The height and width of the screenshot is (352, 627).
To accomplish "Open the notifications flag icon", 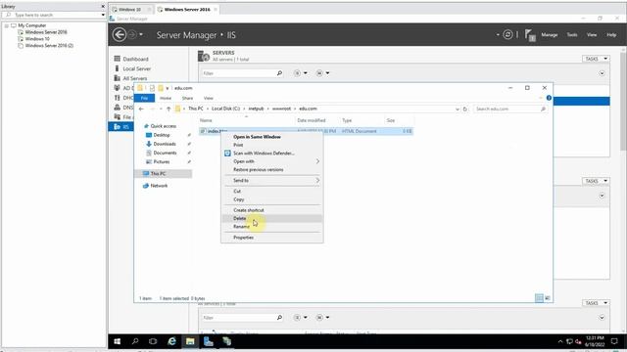I will coord(530,35).
